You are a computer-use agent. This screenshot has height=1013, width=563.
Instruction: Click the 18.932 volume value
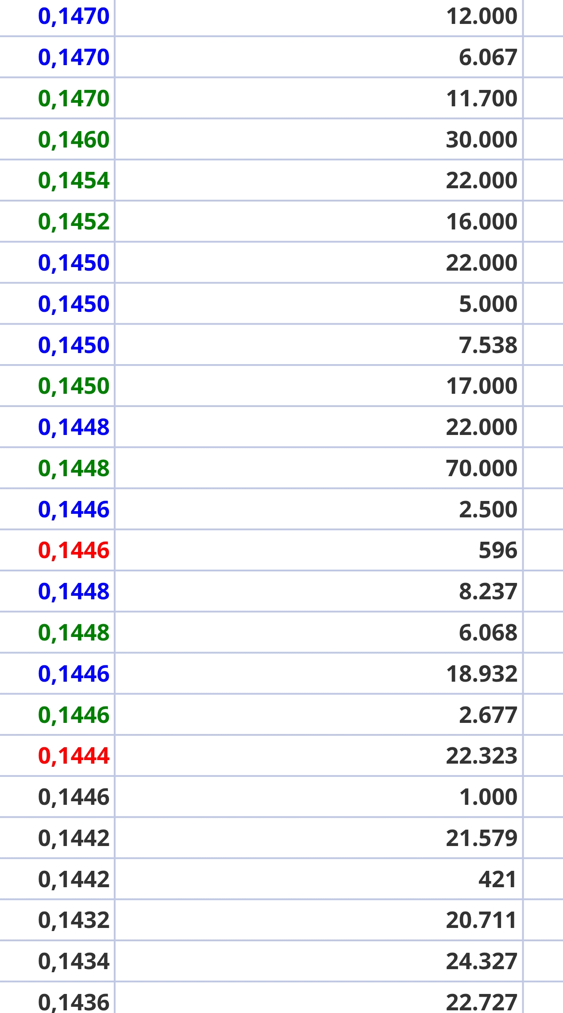pyautogui.click(x=481, y=674)
